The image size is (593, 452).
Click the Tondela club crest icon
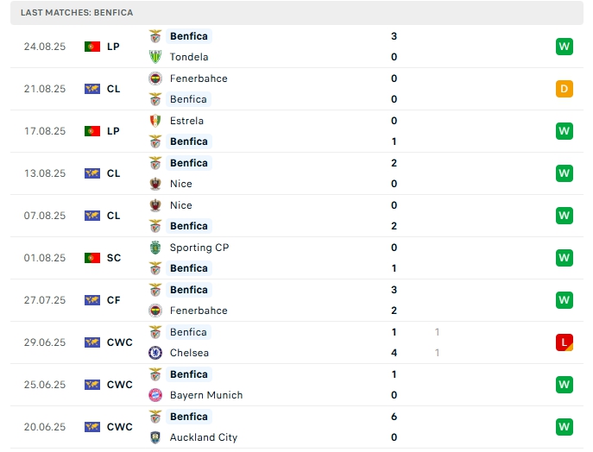pyautogui.click(x=155, y=57)
